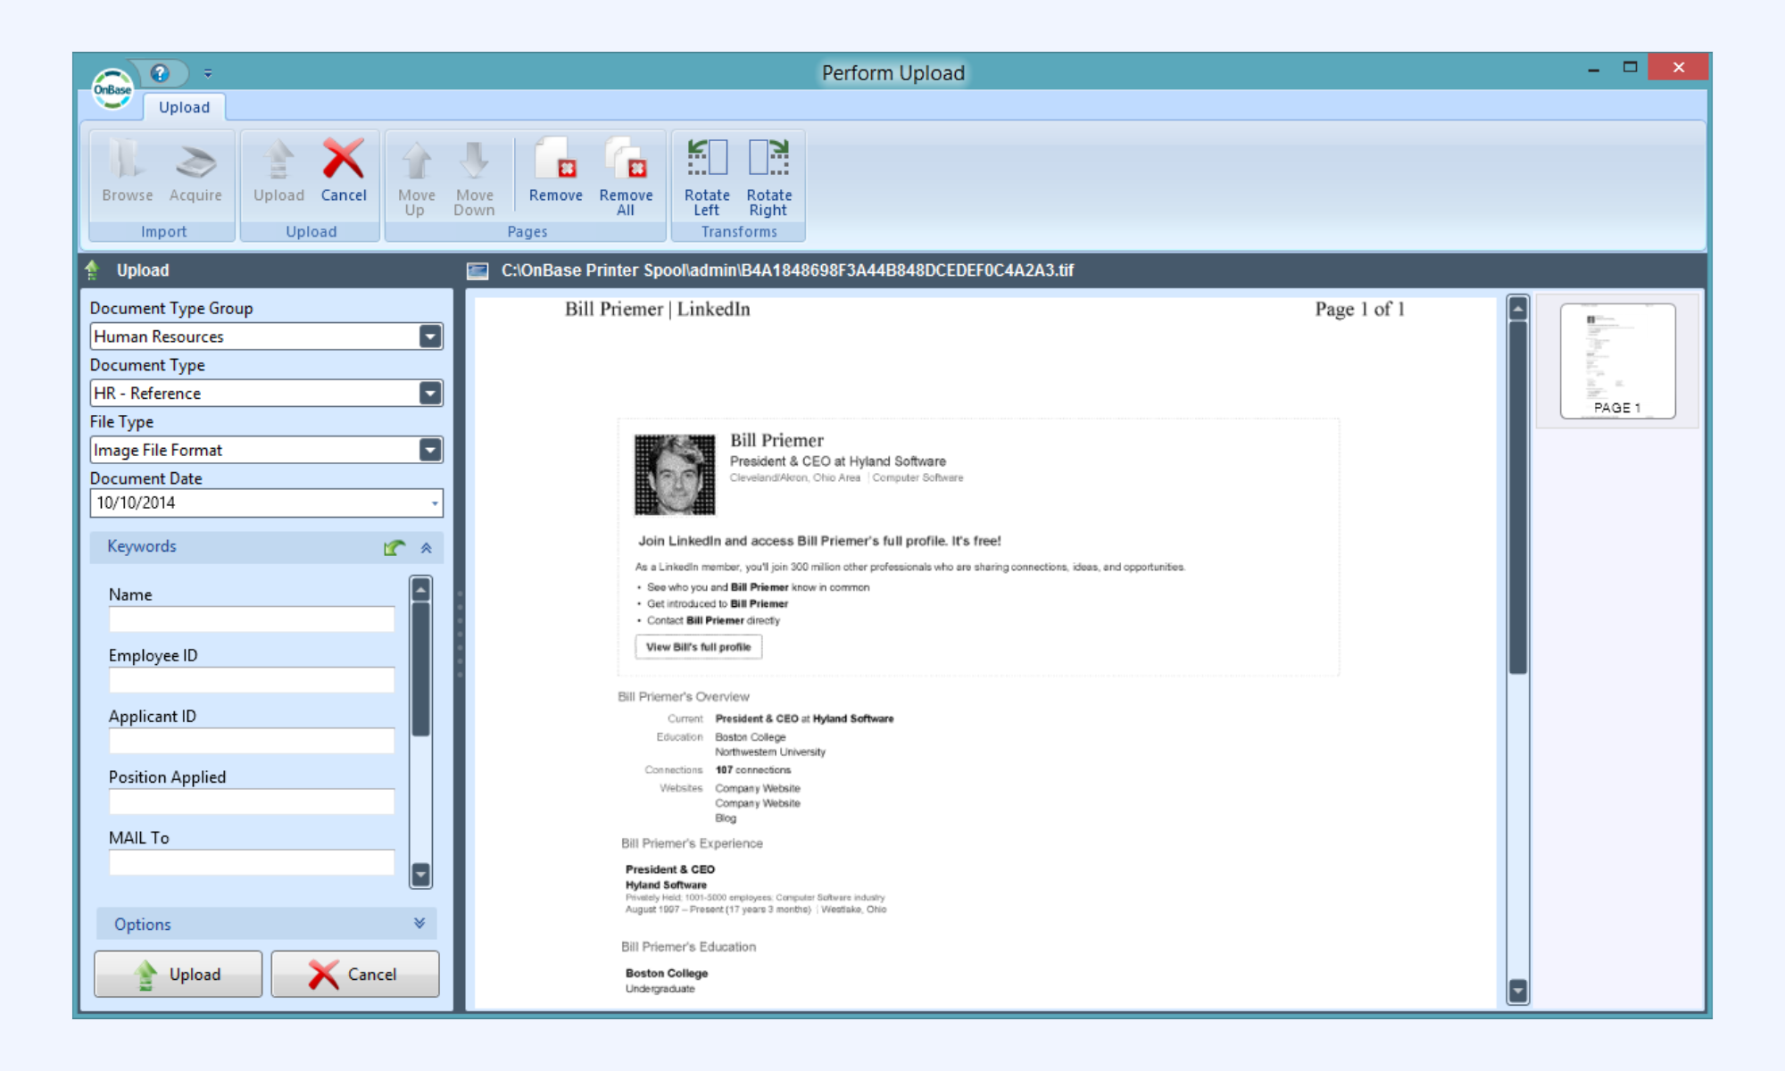This screenshot has height=1071, width=1785.
Task: Click the green keywords refresh arrow icon
Action: 394,548
